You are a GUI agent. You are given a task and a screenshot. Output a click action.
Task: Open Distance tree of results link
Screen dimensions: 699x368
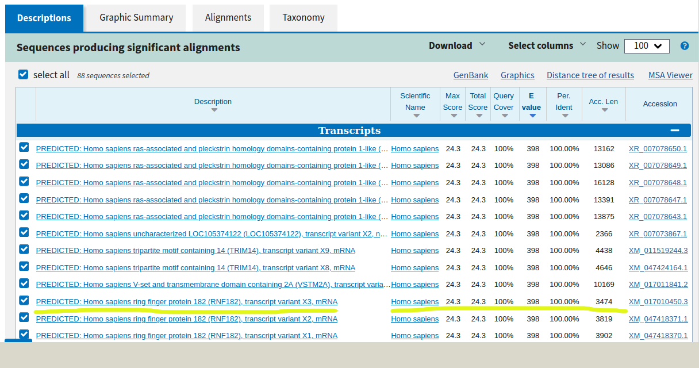[x=590, y=75]
